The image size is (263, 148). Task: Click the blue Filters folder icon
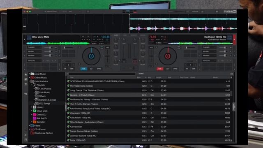(x=32, y=125)
